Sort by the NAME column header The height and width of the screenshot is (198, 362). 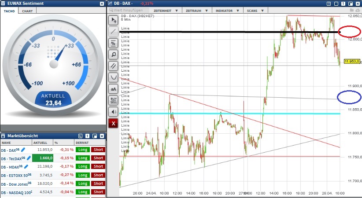16,143
